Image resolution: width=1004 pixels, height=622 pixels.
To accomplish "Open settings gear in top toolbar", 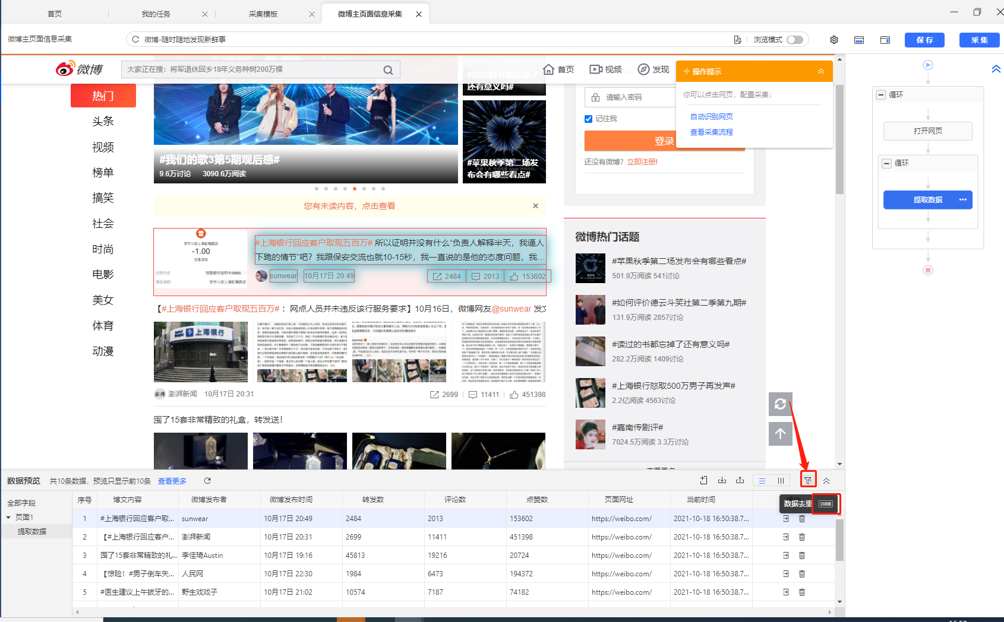I will (x=834, y=40).
